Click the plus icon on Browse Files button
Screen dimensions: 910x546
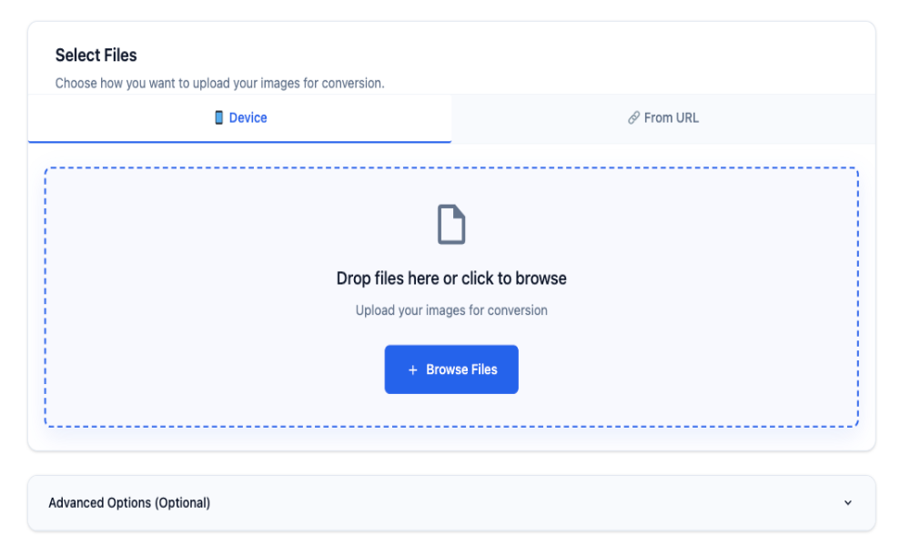[x=412, y=369]
